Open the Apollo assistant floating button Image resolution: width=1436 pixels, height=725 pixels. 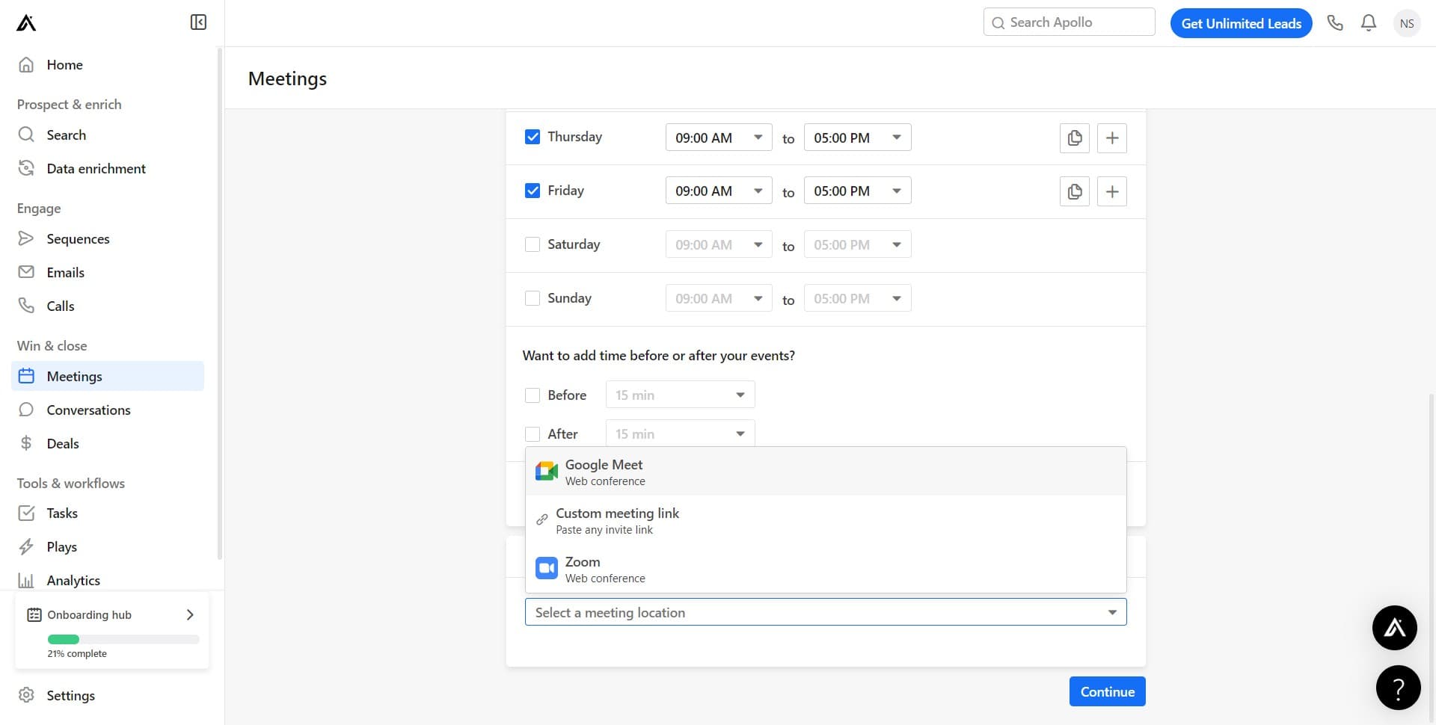point(1394,628)
